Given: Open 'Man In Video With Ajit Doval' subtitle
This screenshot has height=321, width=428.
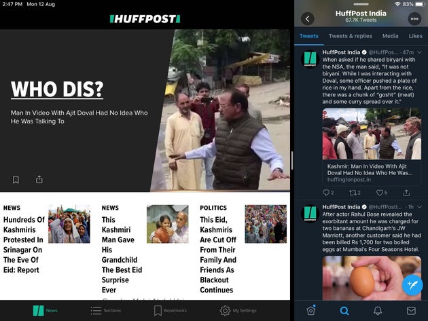Looking at the screenshot, I should pyautogui.click(x=79, y=117).
